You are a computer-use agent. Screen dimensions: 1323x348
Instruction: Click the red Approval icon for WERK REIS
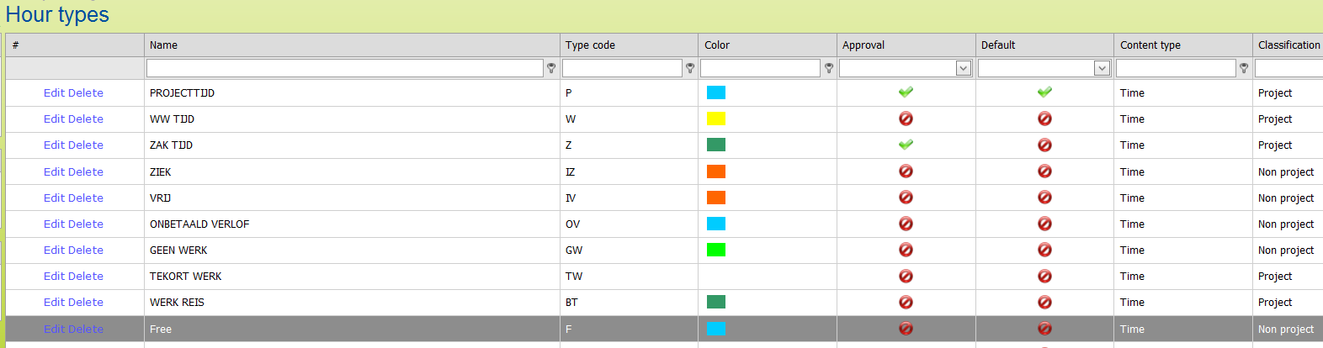[x=906, y=302]
